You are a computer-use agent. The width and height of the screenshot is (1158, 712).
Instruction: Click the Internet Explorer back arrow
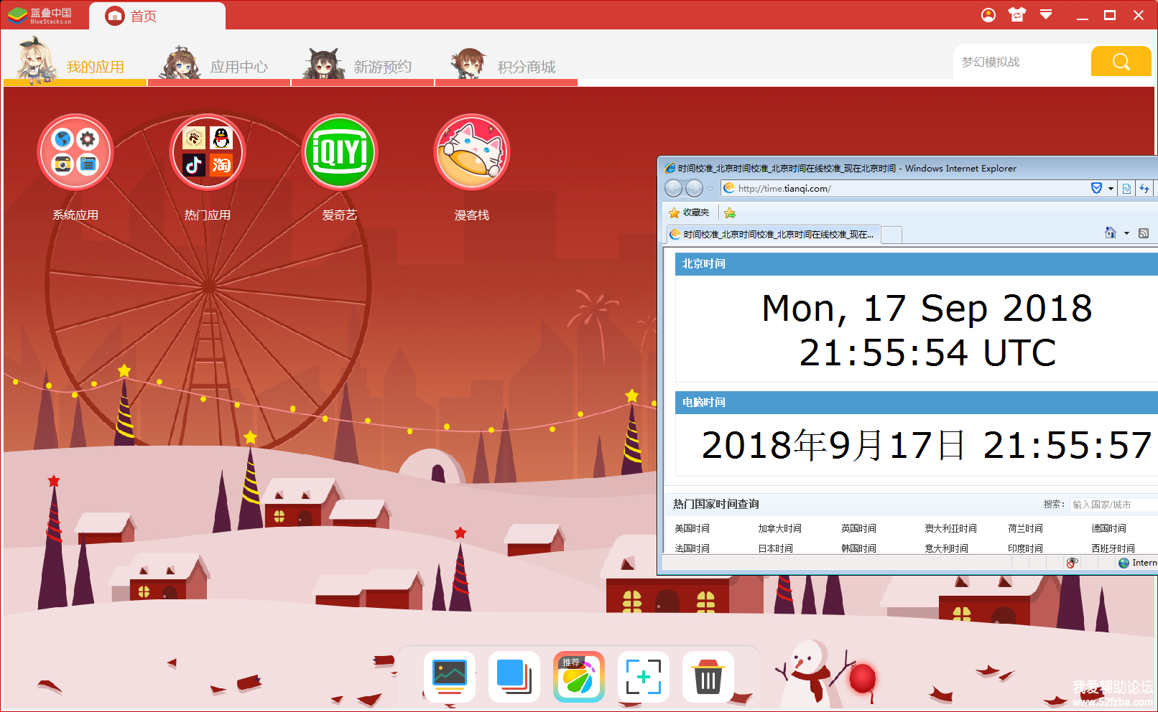[673, 188]
